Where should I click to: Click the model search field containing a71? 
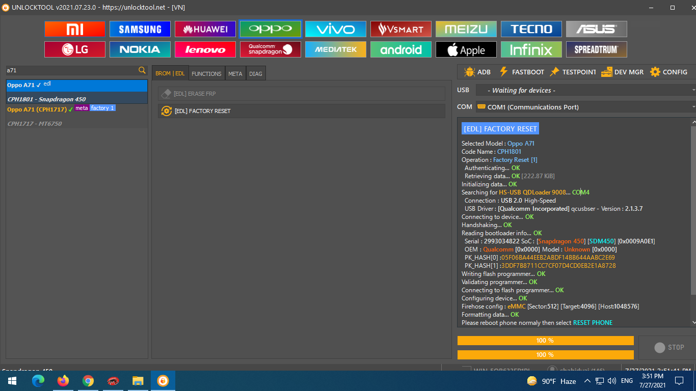(71, 70)
